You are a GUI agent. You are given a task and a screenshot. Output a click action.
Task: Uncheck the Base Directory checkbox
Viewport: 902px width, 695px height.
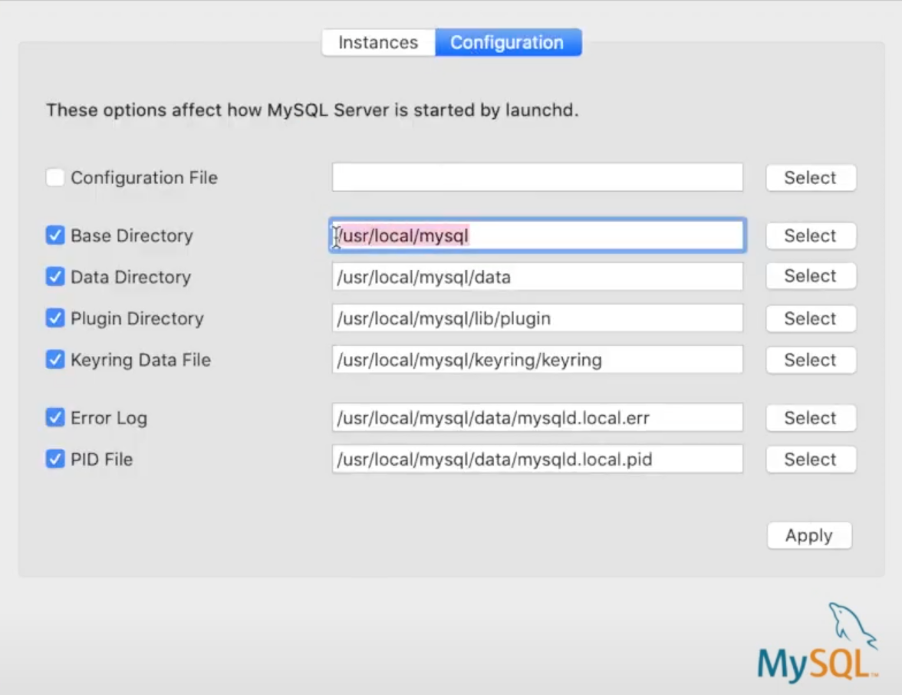[55, 236]
